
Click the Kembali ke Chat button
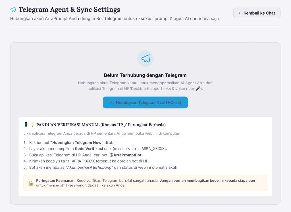pyautogui.click(x=257, y=13)
